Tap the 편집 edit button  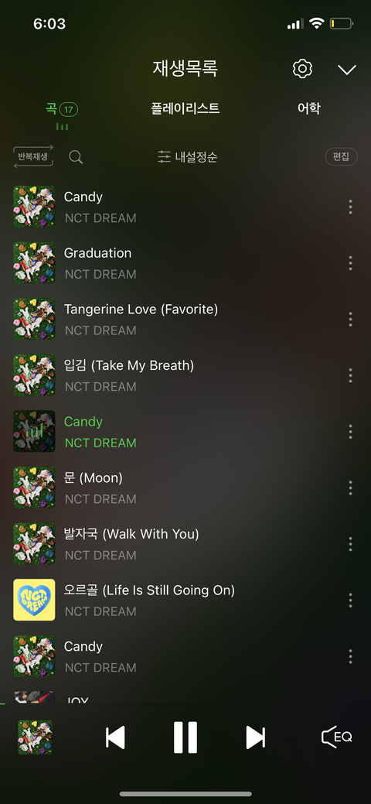click(342, 156)
